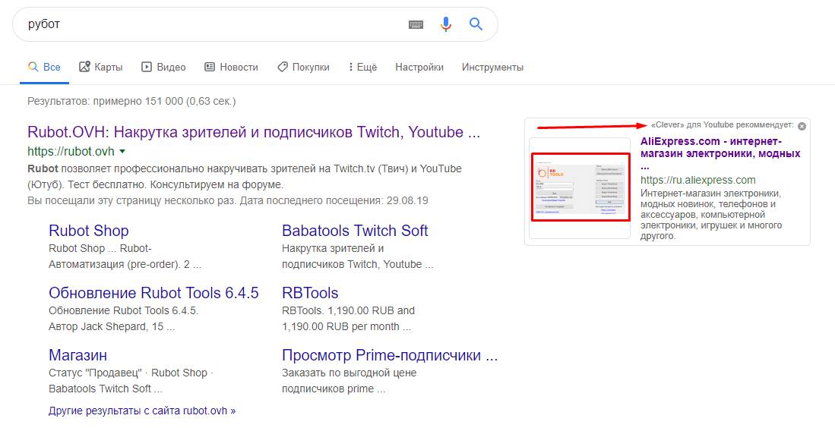Close the Clever recommendation ad
This screenshot has height=428, width=835.
click(802, 126)
